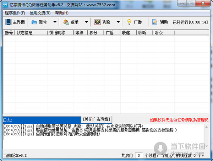Sort by the 微博昵称 column header
Image resolution: width=213 pixels, height=161 pixels.
click(60, 33)
